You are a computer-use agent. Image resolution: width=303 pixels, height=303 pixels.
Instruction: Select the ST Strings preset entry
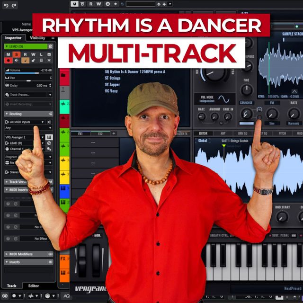pyautogui.click(x=113, y=78)
